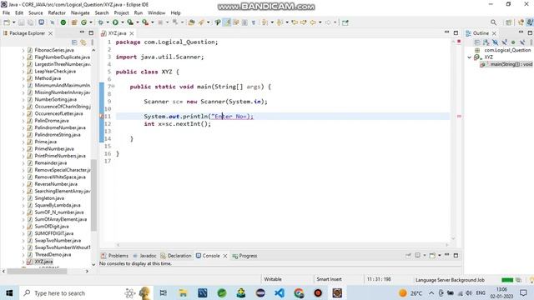Toggle Mark Occurrences highlighted toolbar button
Image resolution: width=534 pixels, height=300 pixels.
pos(227,22)
